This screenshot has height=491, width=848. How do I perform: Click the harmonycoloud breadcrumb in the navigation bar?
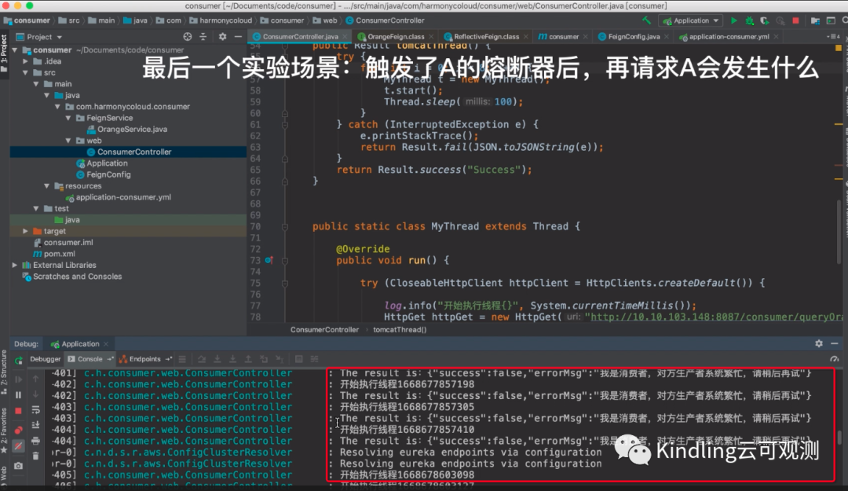pyautogui.click(x=225, y=20)
